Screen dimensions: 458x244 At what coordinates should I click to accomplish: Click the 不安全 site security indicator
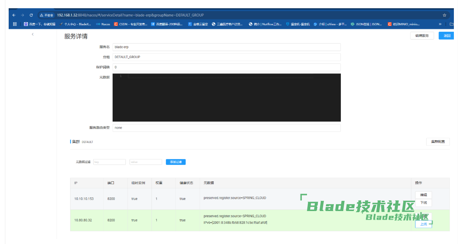click(x=47, y=15)
